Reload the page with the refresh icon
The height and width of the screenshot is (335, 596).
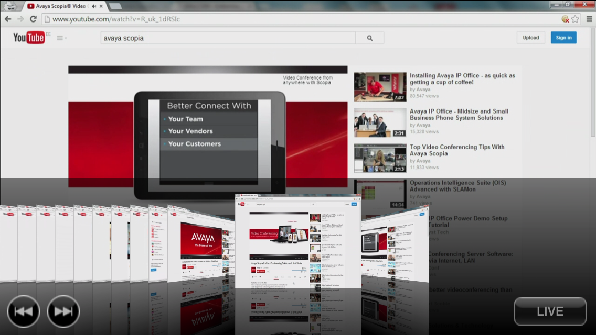(33, 19)
